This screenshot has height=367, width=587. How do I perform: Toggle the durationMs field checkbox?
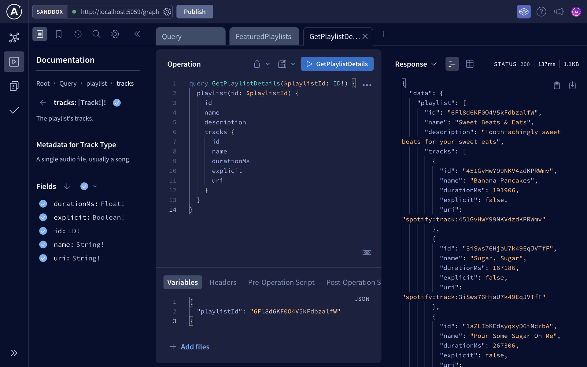(x=43, y=204)
